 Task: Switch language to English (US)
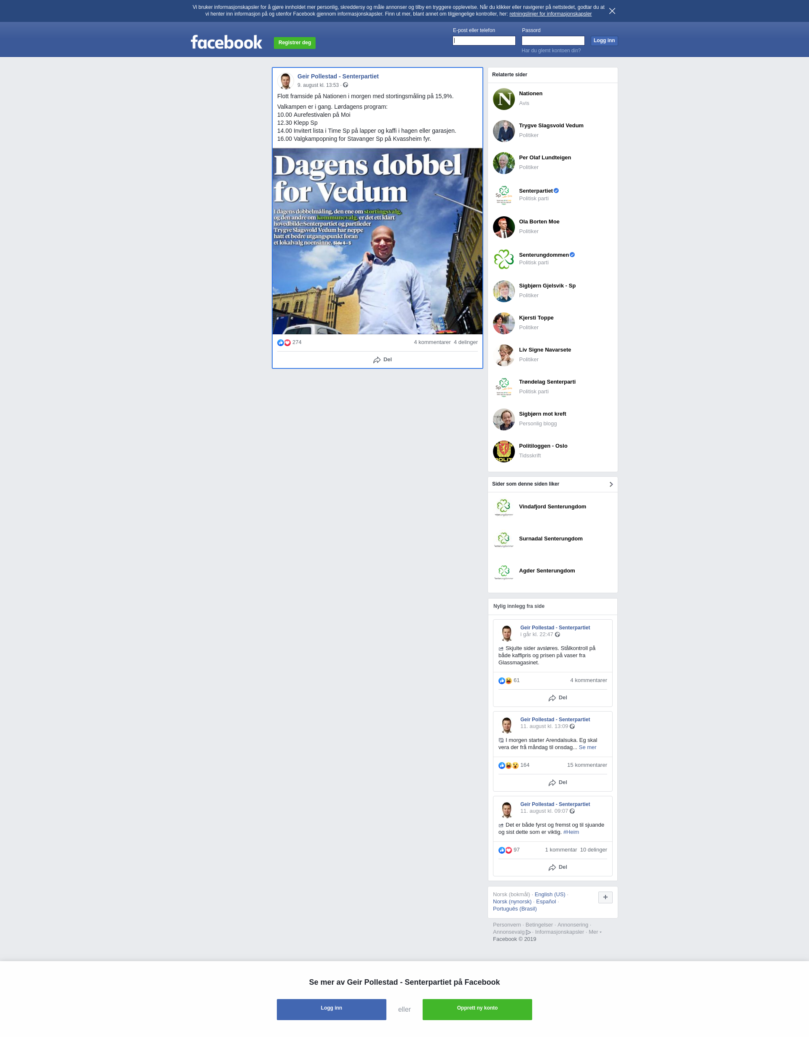pyautogui.click(x=549, y=894)
